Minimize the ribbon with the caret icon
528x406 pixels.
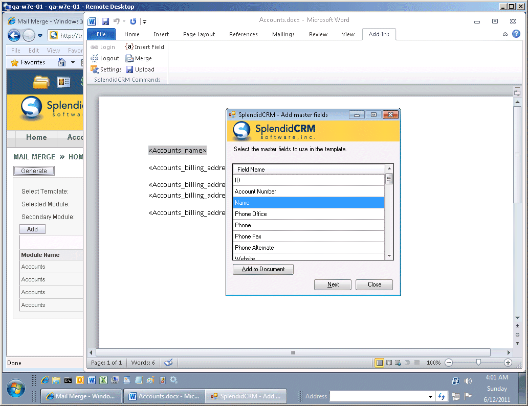pos(505,34)
